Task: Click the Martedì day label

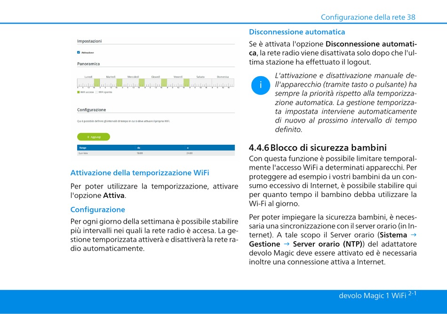Action: (x=111, y=77)
